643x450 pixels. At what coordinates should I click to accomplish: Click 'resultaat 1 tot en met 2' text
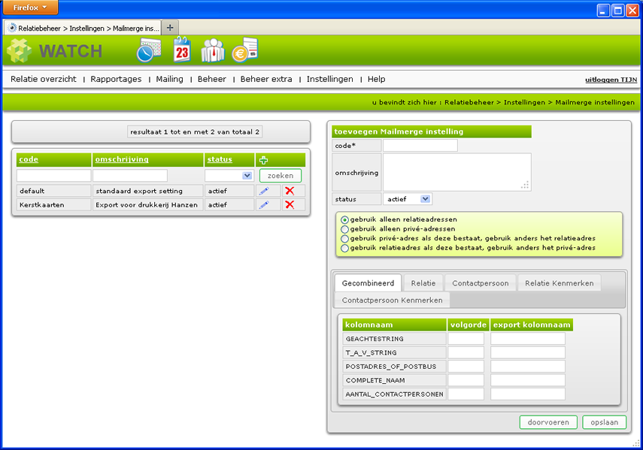(195, 132)
